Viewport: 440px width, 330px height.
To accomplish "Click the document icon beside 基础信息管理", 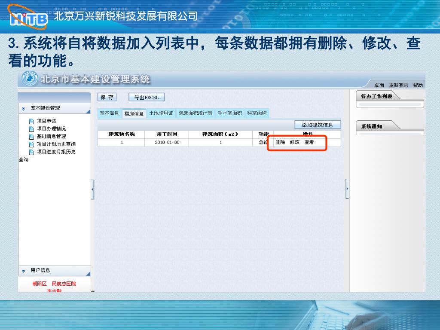I will click(32, 137).
